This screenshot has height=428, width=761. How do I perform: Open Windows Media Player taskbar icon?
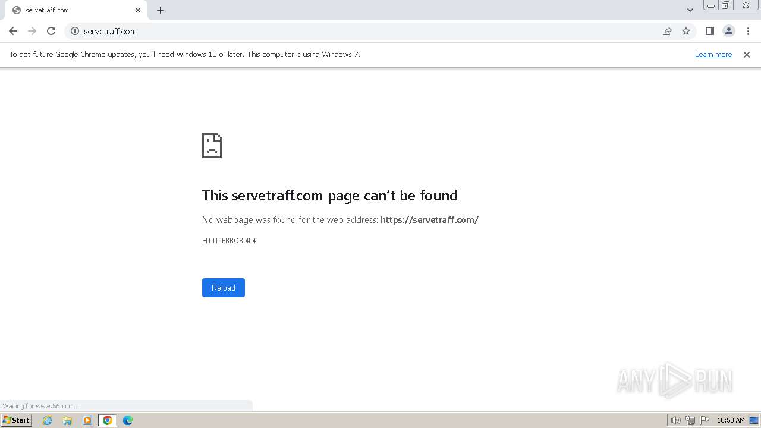[87, 420]
